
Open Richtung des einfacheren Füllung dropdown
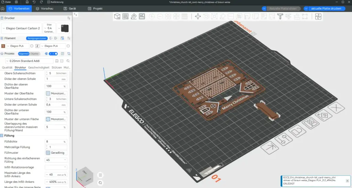[56, 160]
